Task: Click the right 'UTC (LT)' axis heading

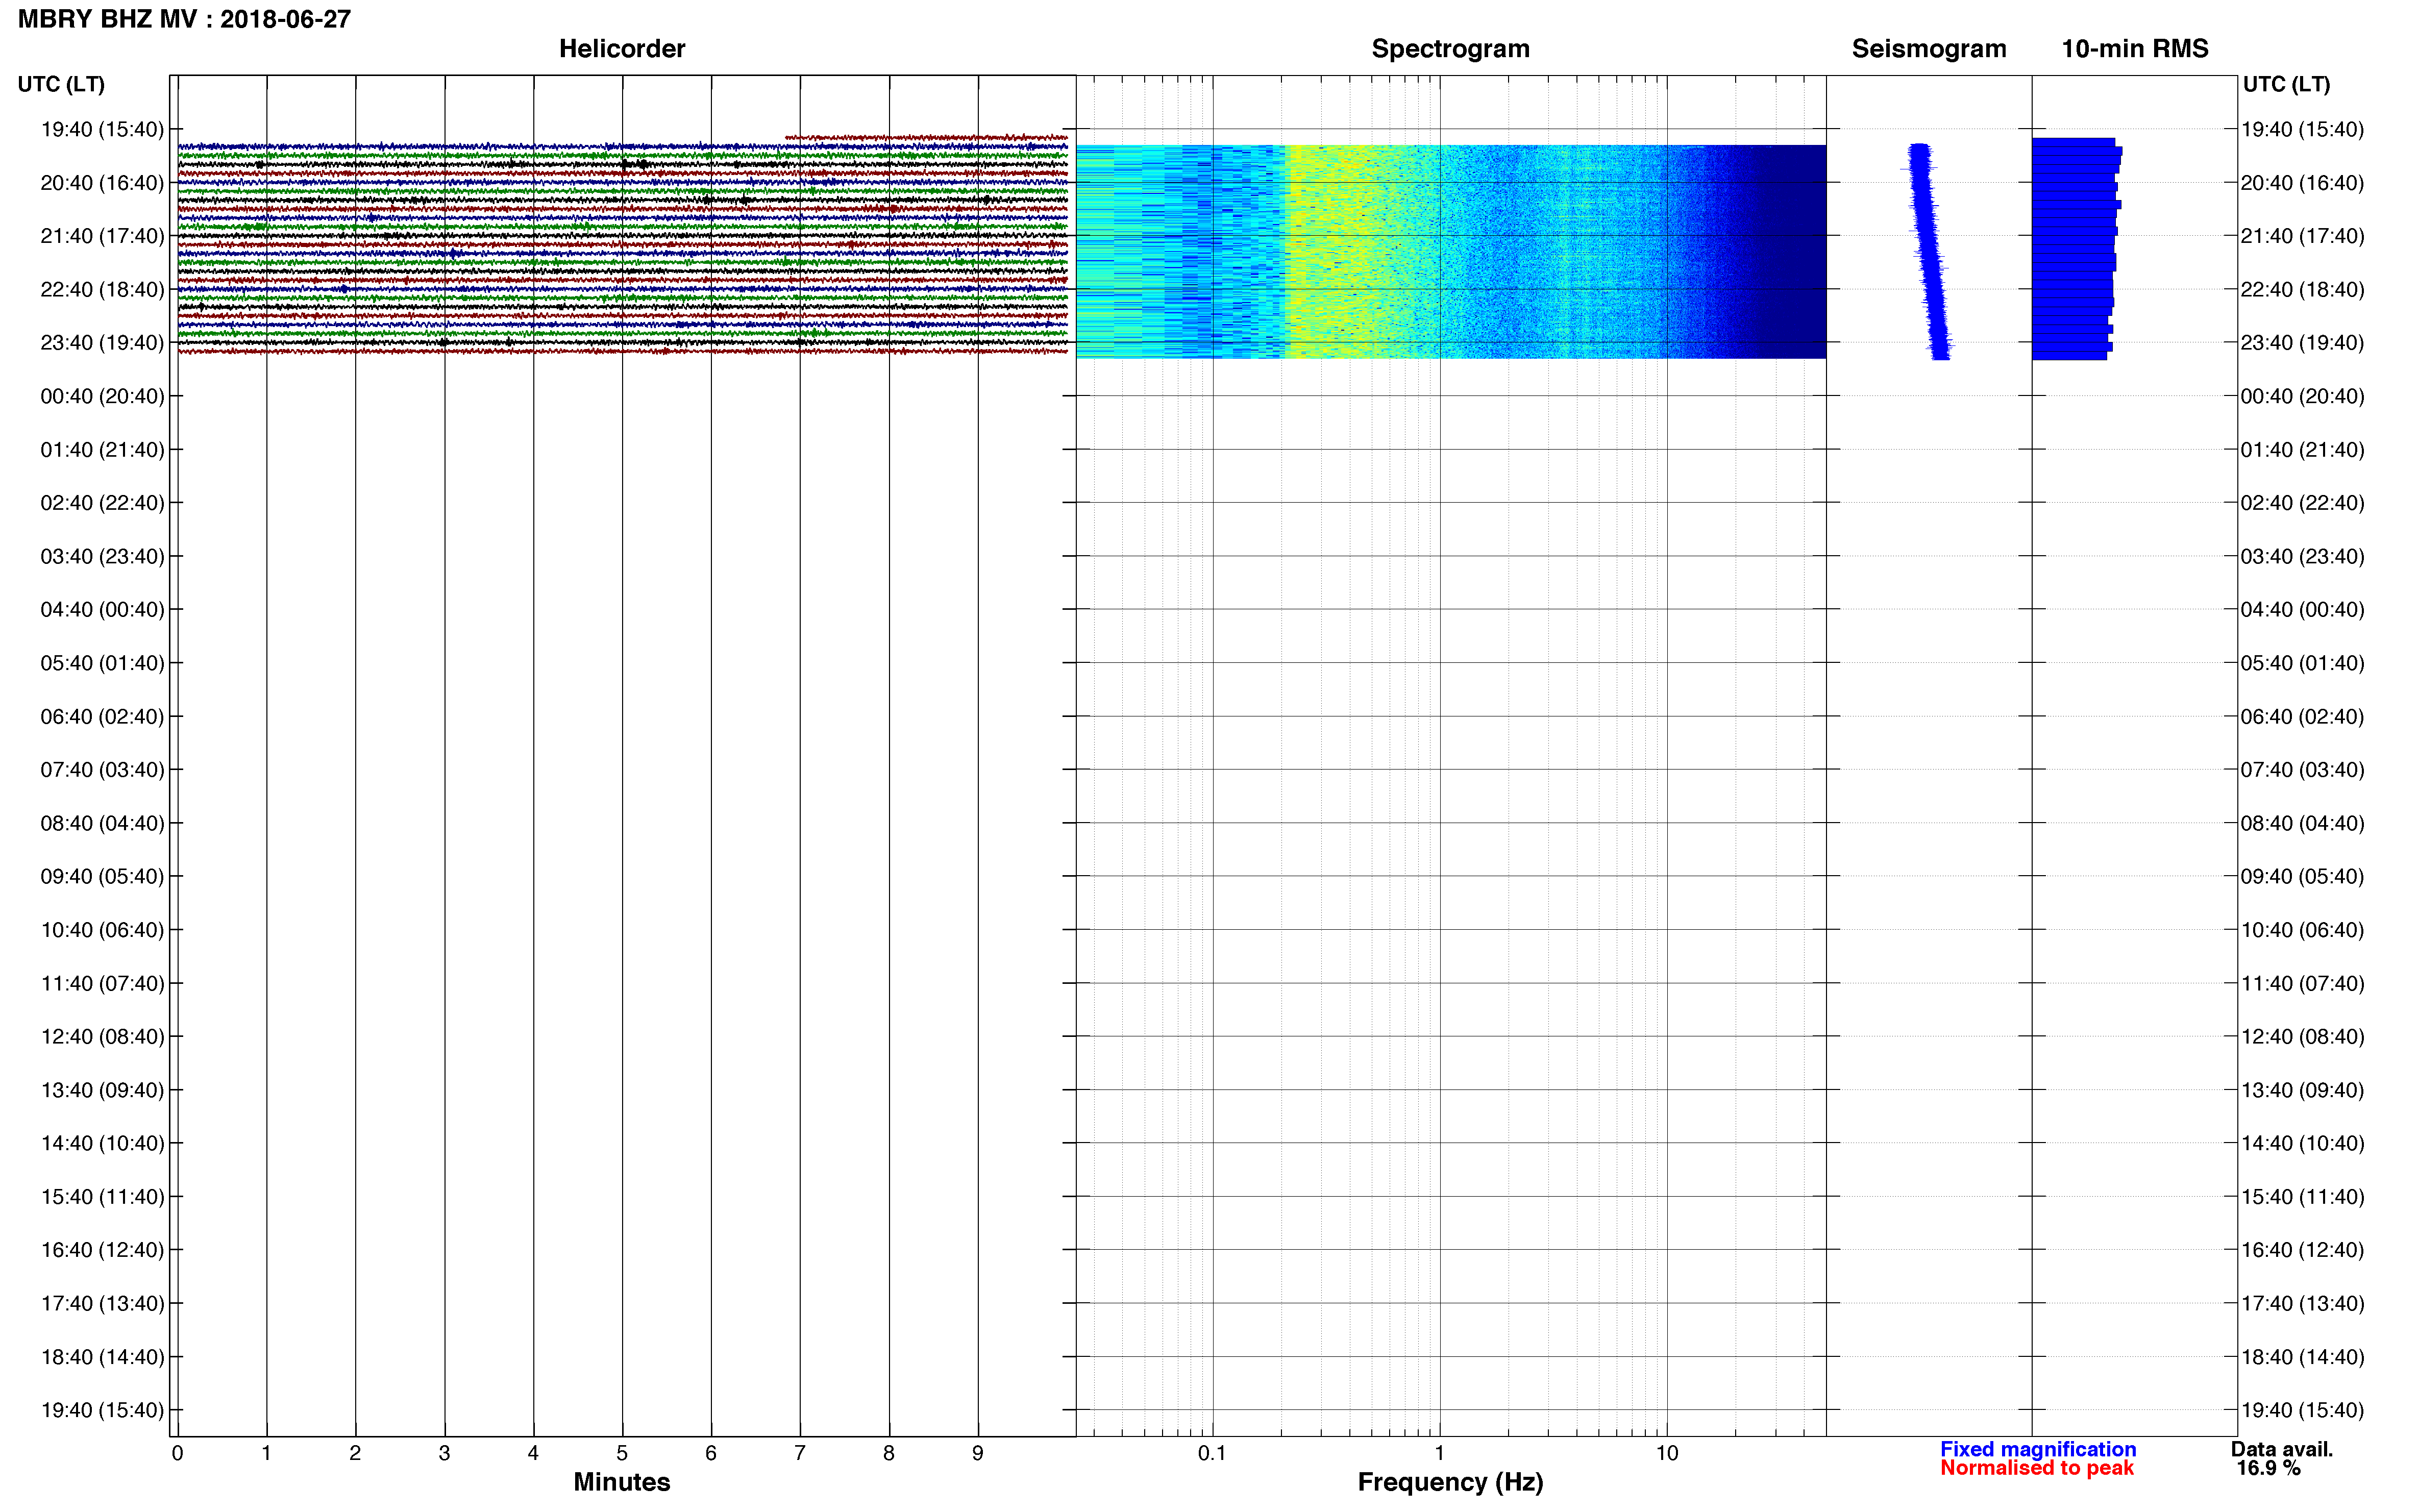Action: (2286, 84)
